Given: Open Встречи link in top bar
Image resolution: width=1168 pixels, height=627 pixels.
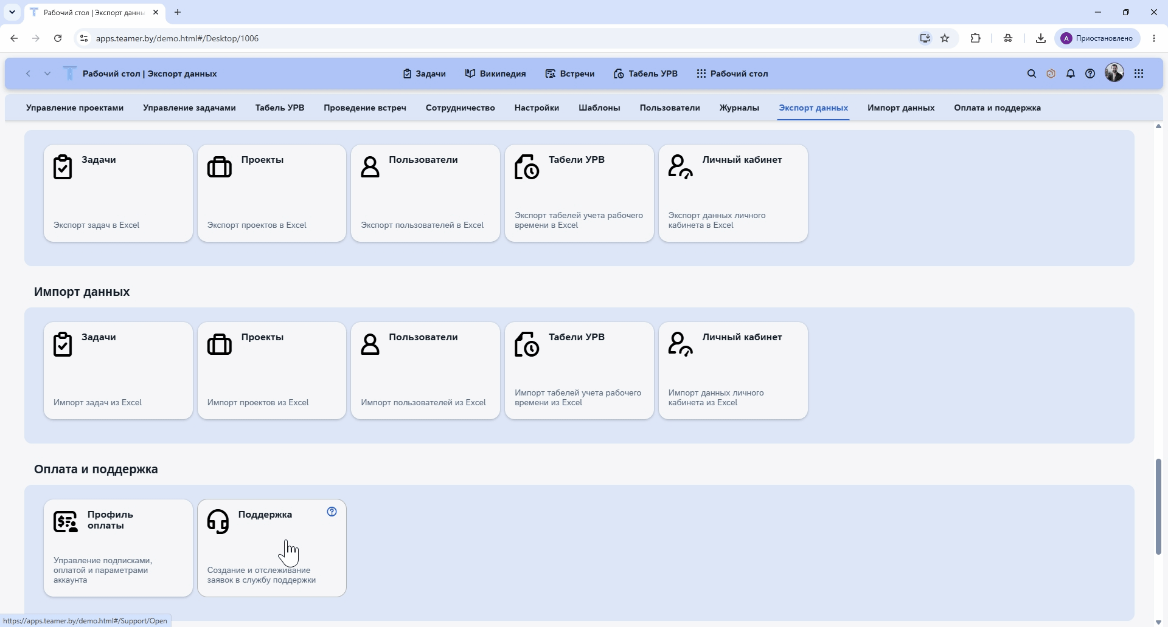Looking at the screenshot, I should pyautogui.click(x=569, y=74).
